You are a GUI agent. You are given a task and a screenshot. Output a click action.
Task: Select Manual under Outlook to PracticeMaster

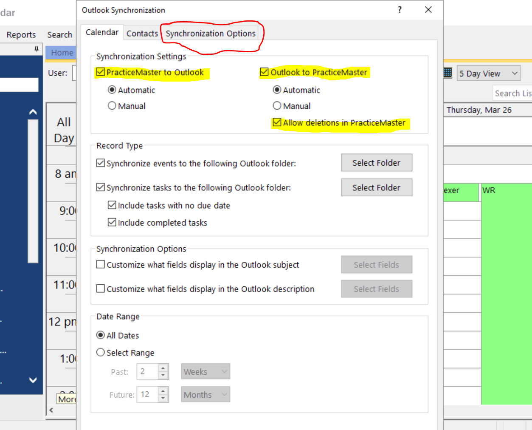(x=277, y=106)
